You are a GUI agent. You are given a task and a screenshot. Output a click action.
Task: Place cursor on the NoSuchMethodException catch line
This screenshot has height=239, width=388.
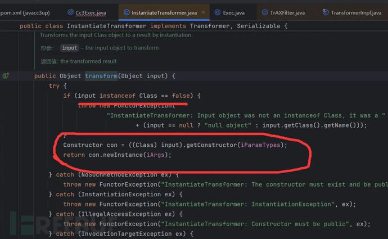pyautogui.click(x=124, y=175)
